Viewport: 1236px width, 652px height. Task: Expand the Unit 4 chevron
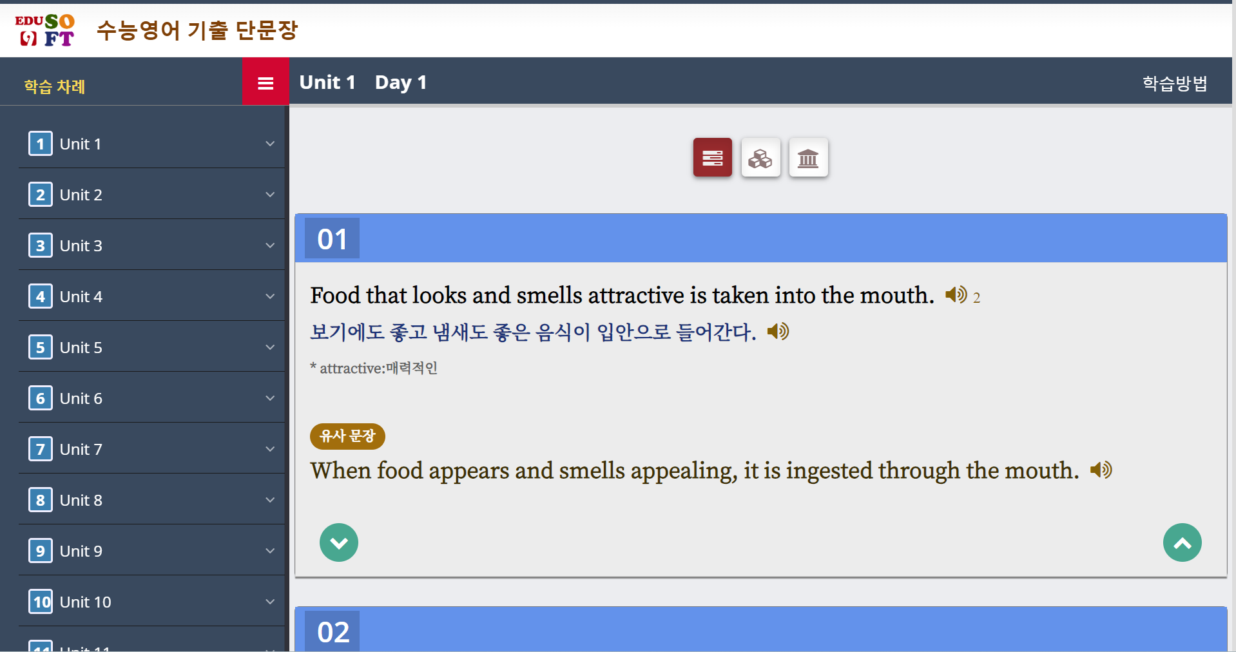(270, 296)
